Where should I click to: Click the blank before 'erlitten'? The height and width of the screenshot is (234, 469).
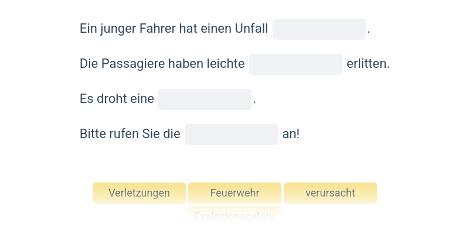(296, 64)
